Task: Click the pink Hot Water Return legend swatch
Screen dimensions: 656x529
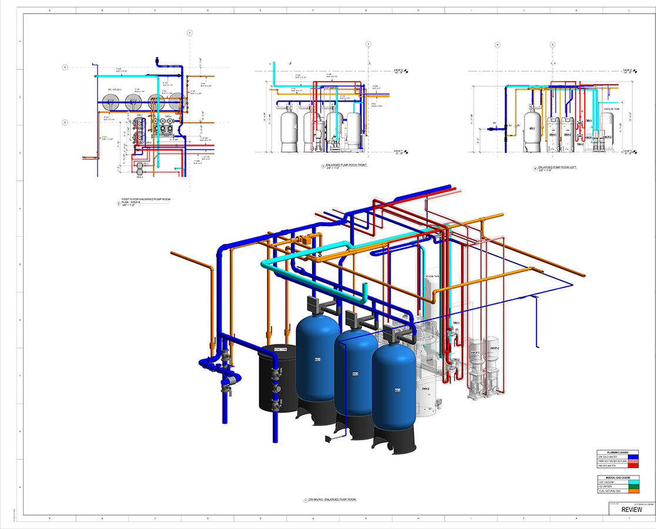Action: [x=632, y=460]
